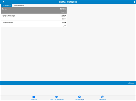Click the 43.332 € Netto-Entnahmen value
This screenshot has height=101, width=136.
(63, 16)
